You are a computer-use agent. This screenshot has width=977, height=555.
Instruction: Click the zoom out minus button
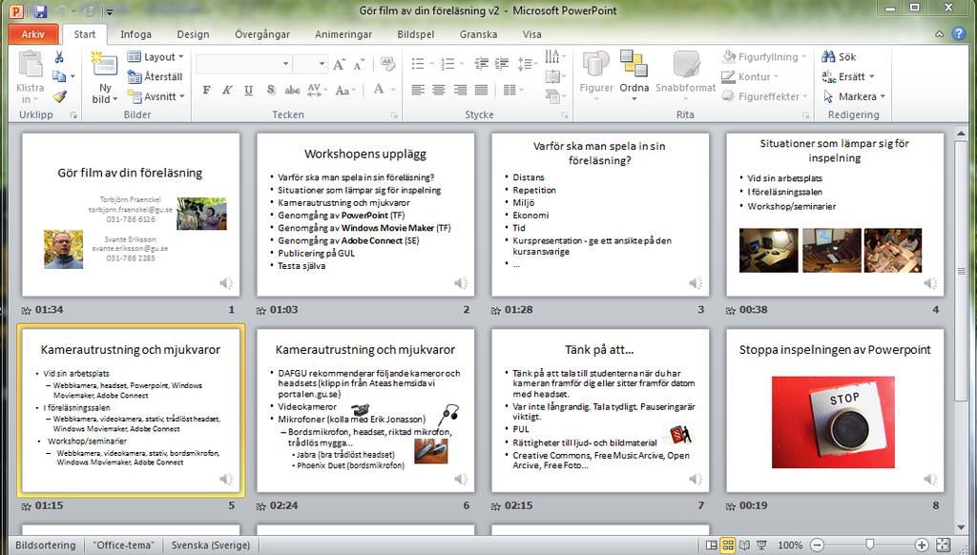pyautogui.click(x=817, y=545)
